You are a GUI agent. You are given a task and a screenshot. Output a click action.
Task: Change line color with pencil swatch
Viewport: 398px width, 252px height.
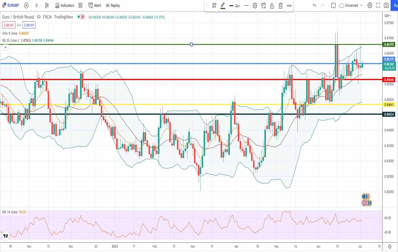(x=223, y=6)
